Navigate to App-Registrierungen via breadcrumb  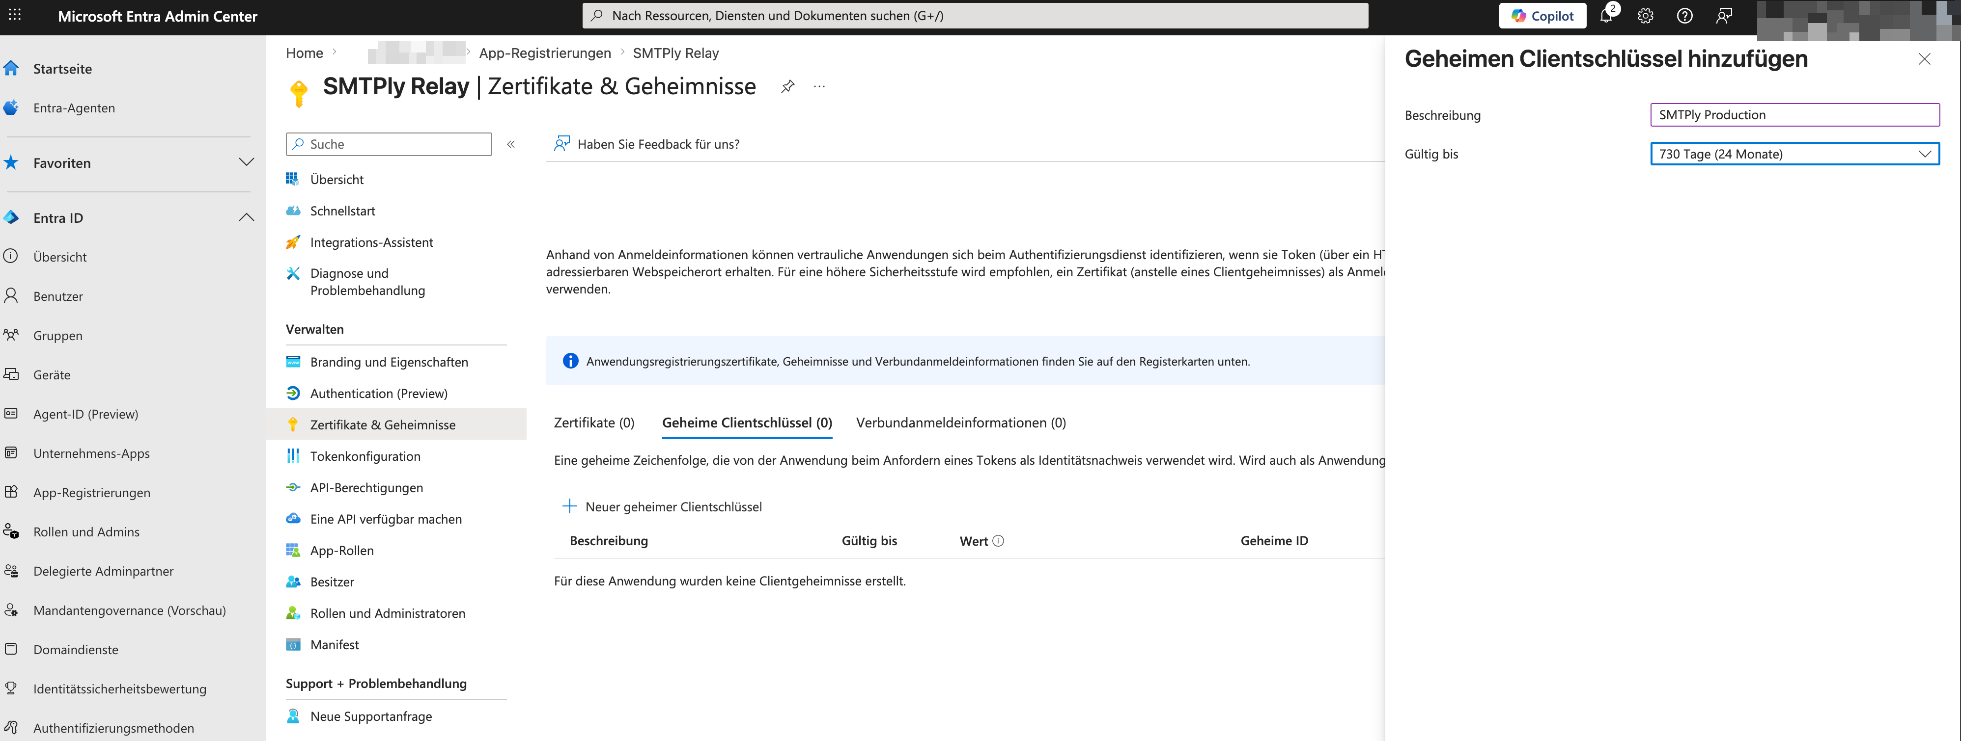tap(545, 53)
